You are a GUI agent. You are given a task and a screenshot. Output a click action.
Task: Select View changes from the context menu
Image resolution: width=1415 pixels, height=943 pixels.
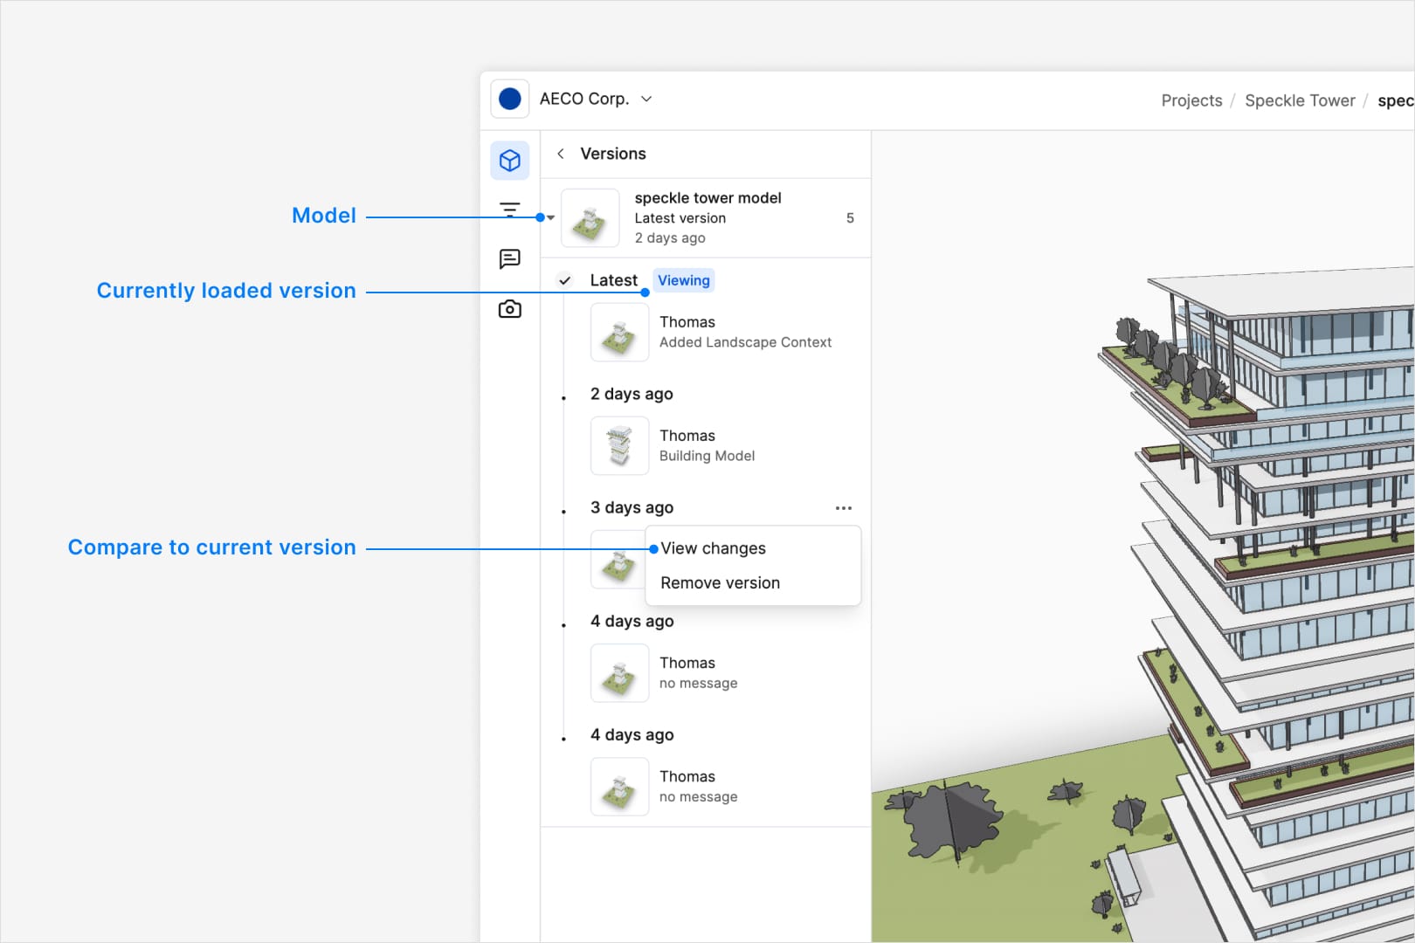714,548
